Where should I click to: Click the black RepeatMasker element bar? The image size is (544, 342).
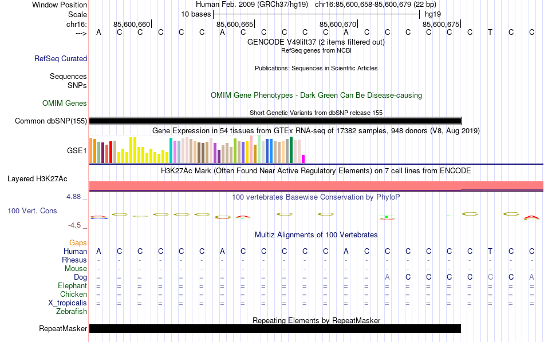coord(275,328)
